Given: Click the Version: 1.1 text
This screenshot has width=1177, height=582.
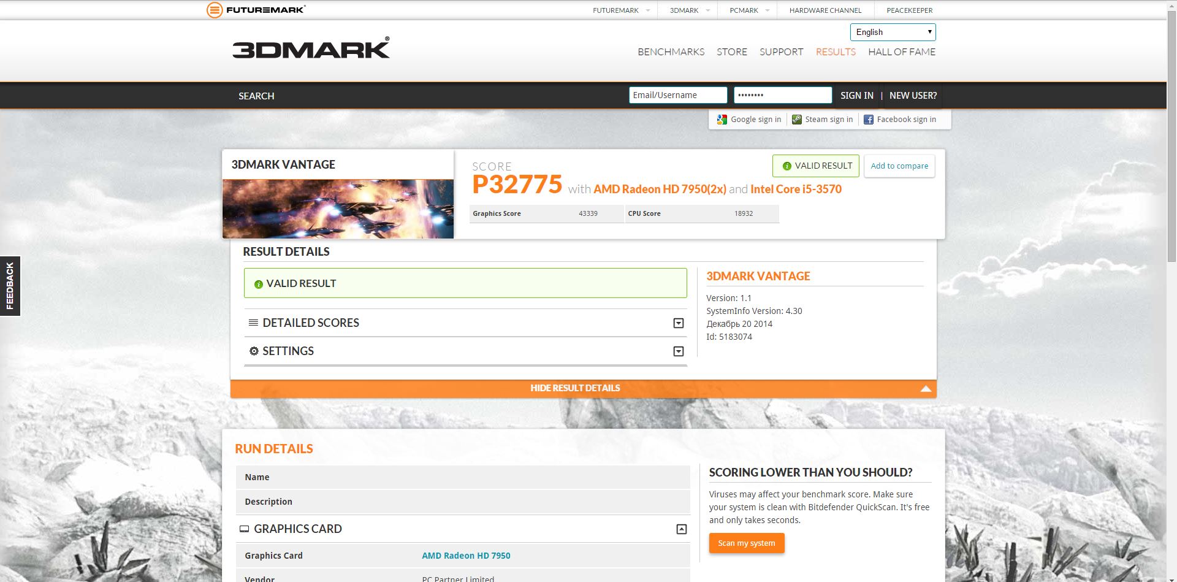Looking at the screenshot, I should 729,298.
